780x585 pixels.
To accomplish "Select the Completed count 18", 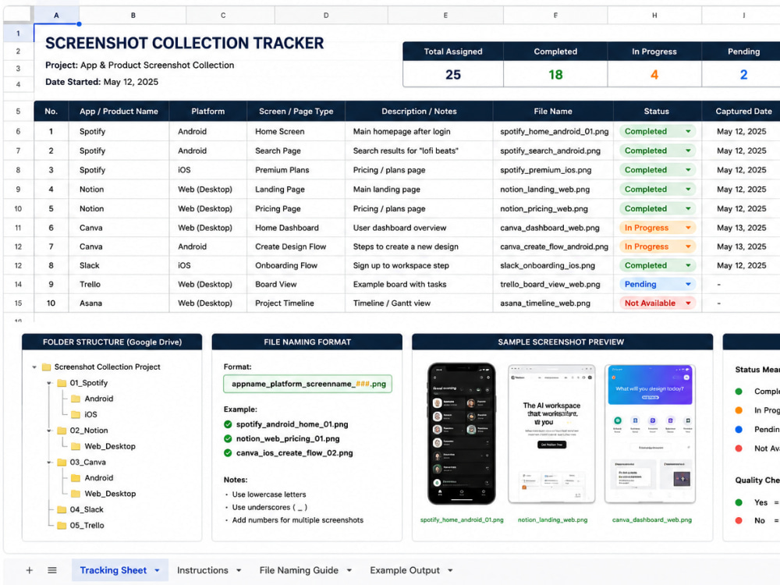I will pos(555,75).
